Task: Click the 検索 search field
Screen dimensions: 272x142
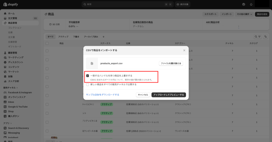Action: pos(127,4)
